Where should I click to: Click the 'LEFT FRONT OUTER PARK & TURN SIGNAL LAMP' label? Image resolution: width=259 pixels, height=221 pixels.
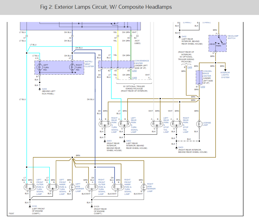(40, 187)
